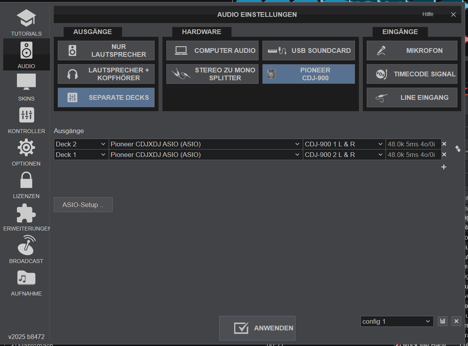468x346 pixels.
Task: Open the first row's Pioneer CDJXDJ ASIO device dropdown
Action: [x=206, y=144]
